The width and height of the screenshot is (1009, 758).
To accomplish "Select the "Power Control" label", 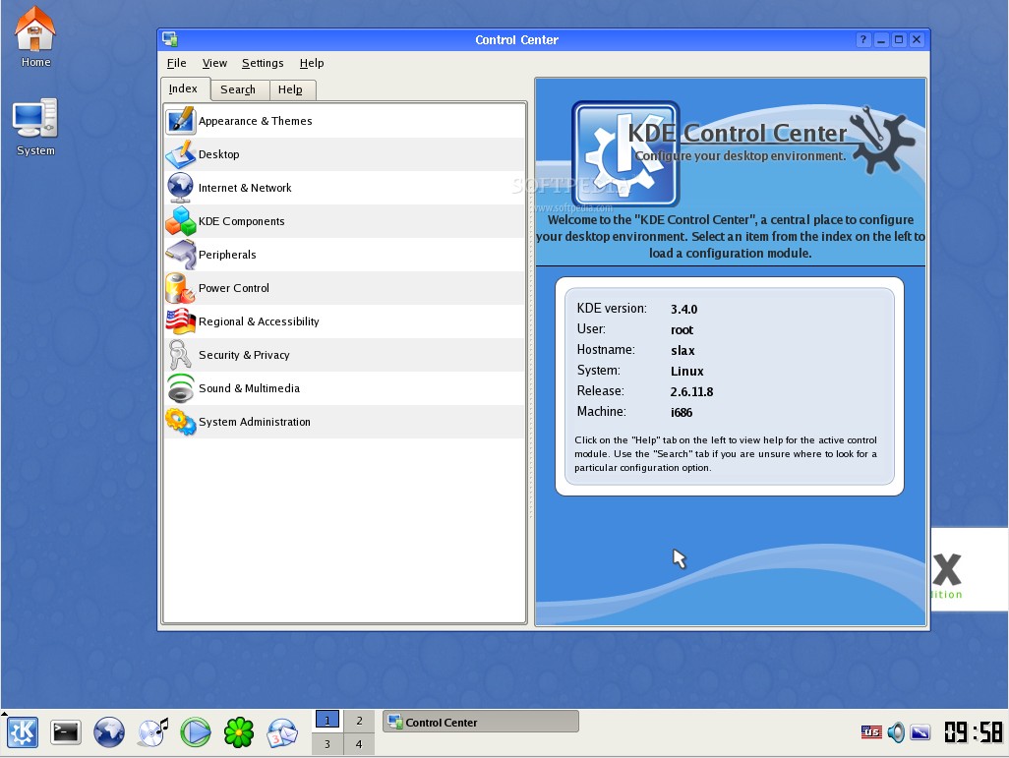I will [x=234, y=288].
